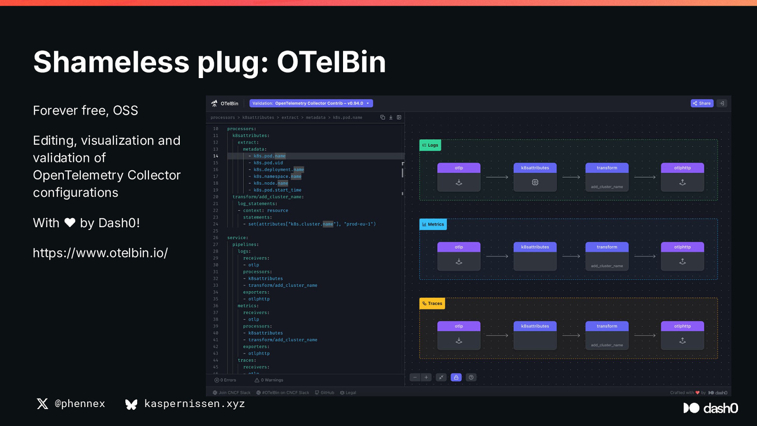Image resolution: width=757 pixels, height=426 pixels.
Task: Click editor line 'k8s.node.name'
Action: click(x=271, y=183)
